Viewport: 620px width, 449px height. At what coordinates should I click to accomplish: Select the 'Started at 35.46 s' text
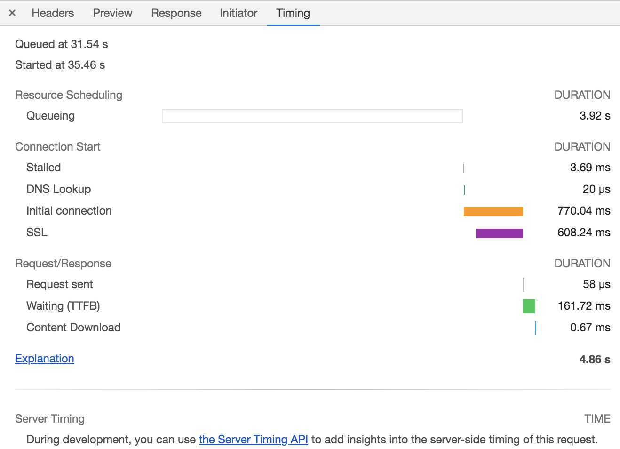coord(60,65)
